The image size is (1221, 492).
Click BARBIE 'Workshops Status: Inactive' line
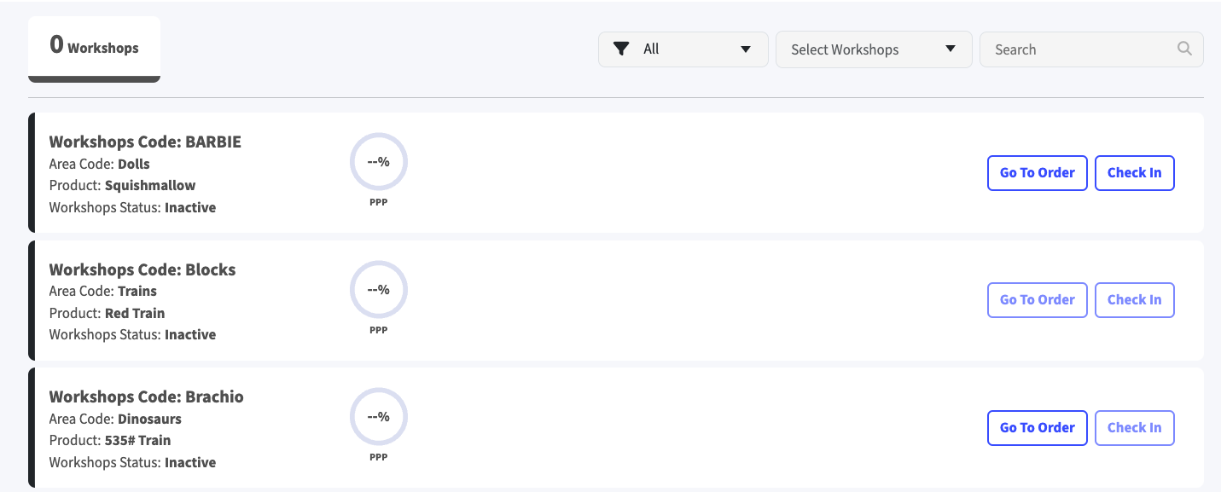coord(132,207)
